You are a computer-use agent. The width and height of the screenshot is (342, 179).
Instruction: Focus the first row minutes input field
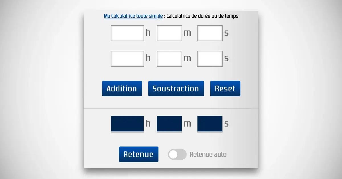click(169, 33)
